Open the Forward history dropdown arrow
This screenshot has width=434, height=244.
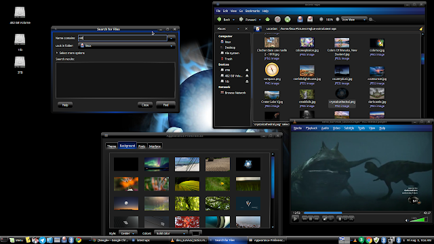click(260, 20)
